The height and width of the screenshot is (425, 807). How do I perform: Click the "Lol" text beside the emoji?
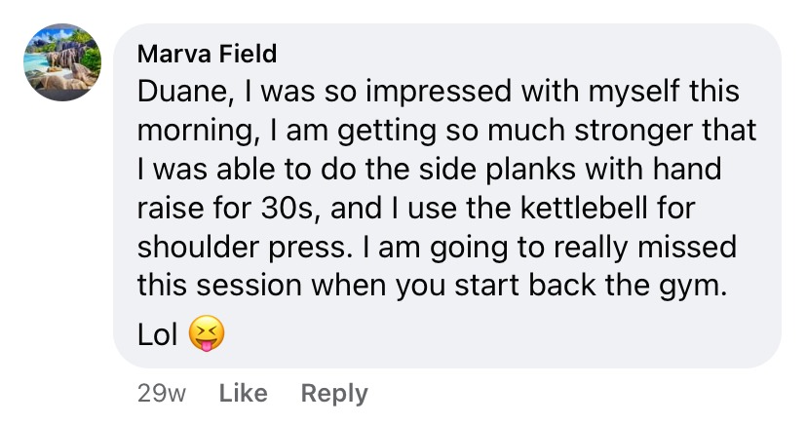click(x=158, y=334)
